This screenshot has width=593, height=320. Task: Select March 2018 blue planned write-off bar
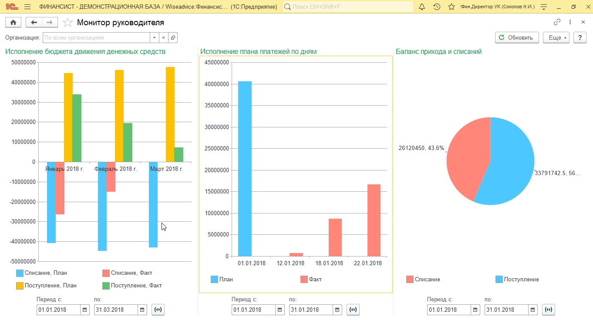pos(153,204)
